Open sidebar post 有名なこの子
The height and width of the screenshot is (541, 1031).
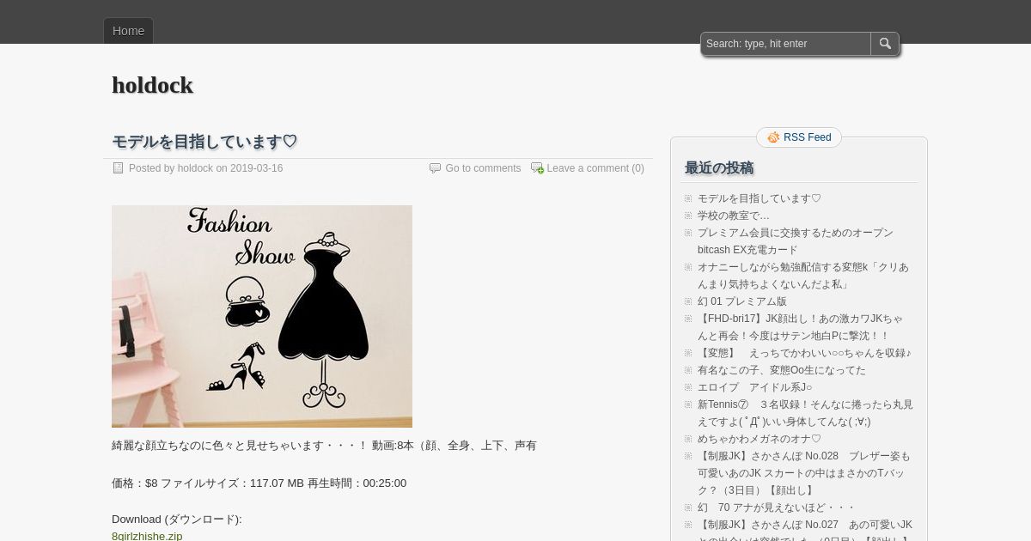pyautogui.click(x=782, y=370)
